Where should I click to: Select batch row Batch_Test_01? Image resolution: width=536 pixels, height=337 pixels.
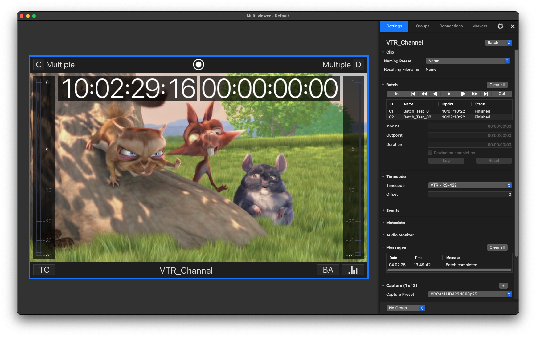tap(449, 111)
